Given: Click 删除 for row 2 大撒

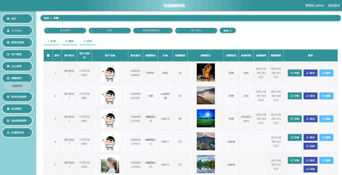Looking at the screenshot, I should click(x=326, y=96).
